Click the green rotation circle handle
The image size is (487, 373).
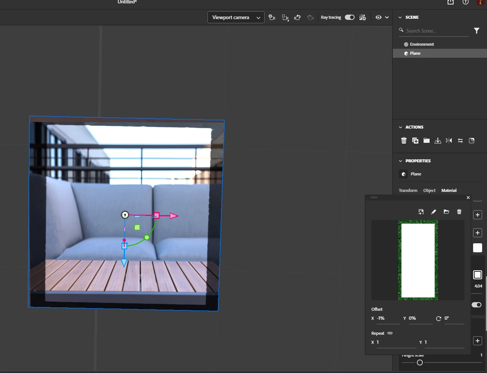pos(147,237)
